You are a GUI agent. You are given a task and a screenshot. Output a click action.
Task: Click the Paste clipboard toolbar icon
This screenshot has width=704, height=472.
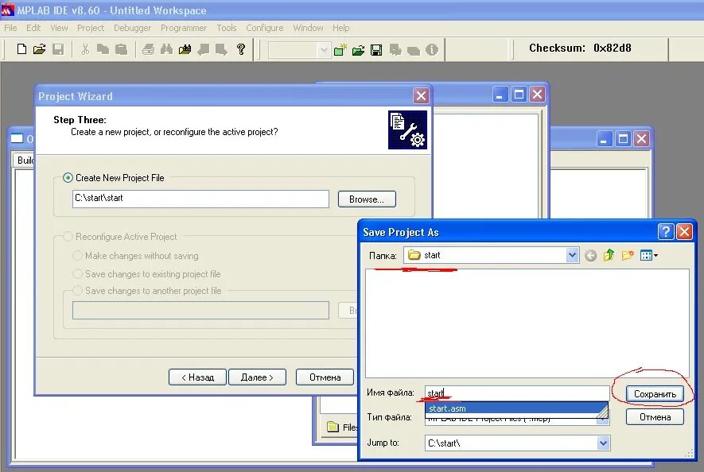[x=121, y=49]
